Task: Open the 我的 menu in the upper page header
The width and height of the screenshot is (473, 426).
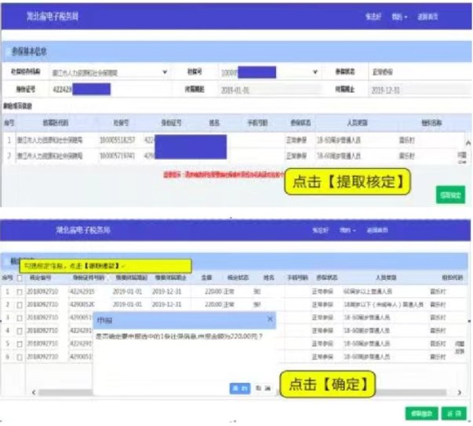Action: click(400, 17)
